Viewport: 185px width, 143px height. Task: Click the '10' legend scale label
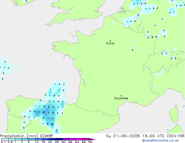[x=36, y=142]
